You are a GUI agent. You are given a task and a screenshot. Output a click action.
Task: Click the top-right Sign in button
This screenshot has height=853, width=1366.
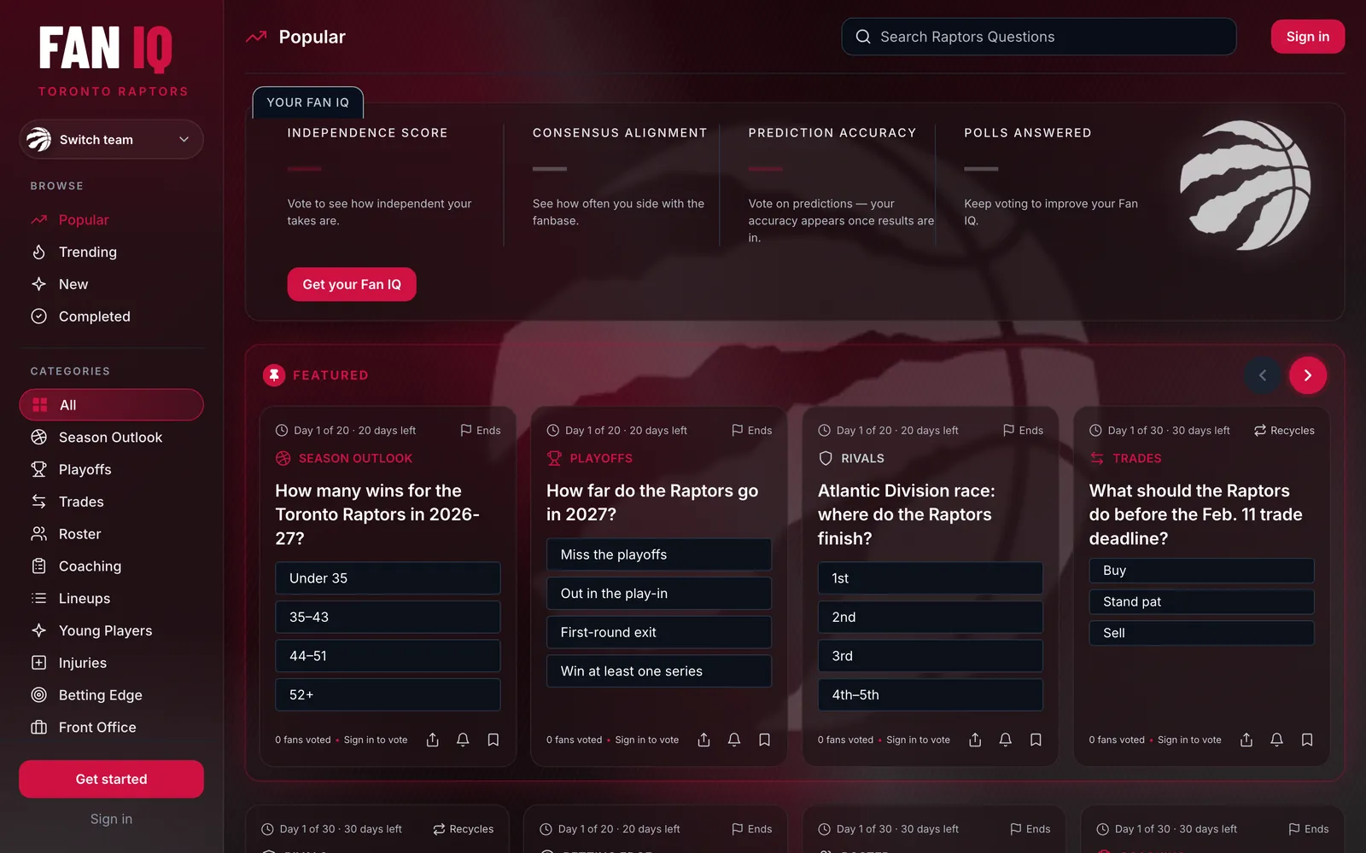pos(1308,37)
